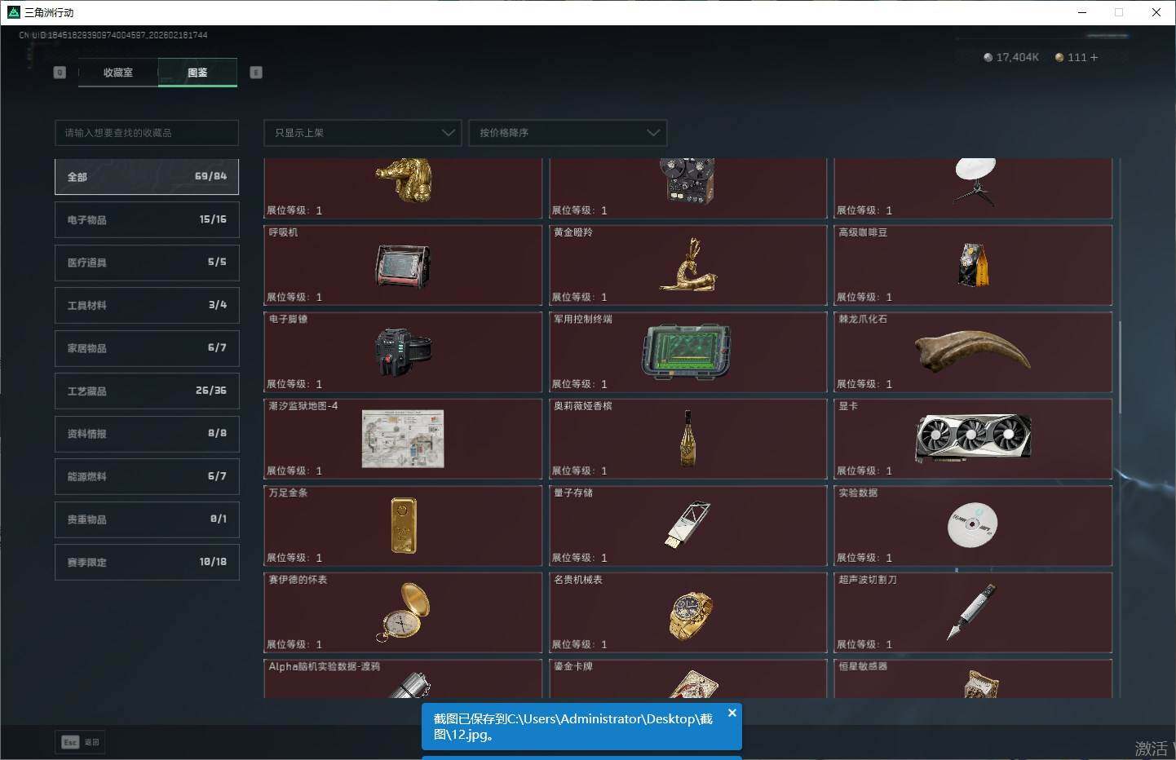Click the 截图已保存到 notification message

tap(573, 727)
